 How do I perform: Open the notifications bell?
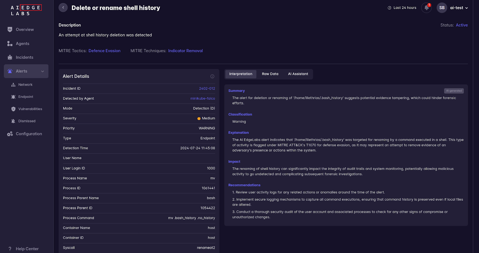coord(426,8)
